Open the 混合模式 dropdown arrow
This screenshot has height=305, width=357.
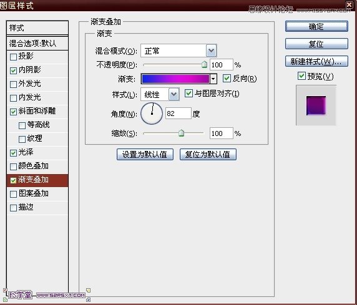point(212,51)
